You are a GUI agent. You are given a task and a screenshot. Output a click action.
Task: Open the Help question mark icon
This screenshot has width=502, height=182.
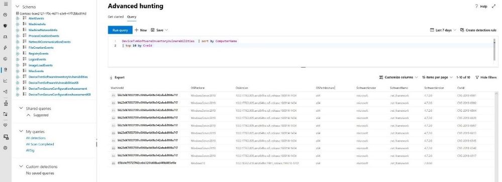(x=476, y=7)
